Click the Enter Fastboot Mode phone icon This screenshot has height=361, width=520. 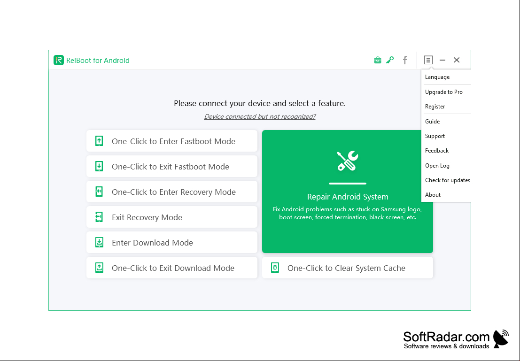coord(99,141)
